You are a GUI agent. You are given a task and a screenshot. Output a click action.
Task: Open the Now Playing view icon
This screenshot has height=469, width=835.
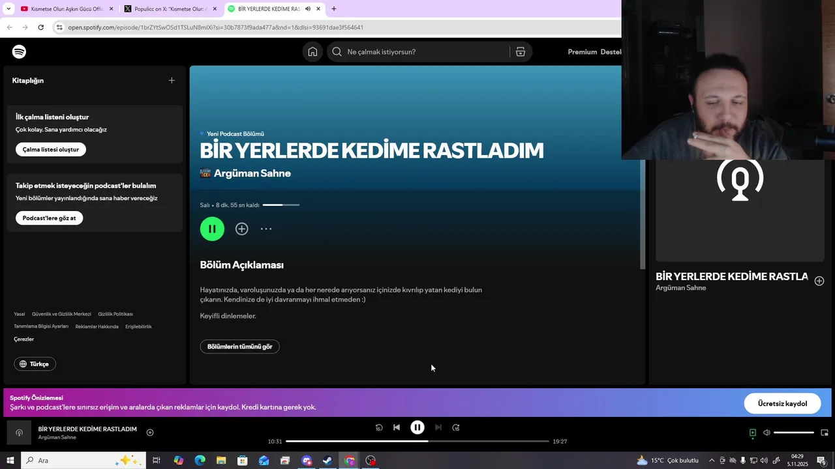753,433
